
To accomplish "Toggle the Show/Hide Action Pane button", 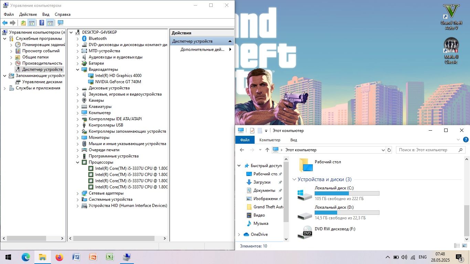I will pos(50,23).
